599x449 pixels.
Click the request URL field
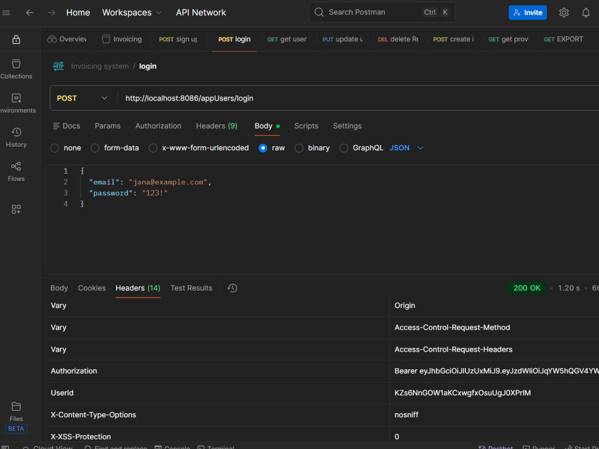(x=359, y=98)
